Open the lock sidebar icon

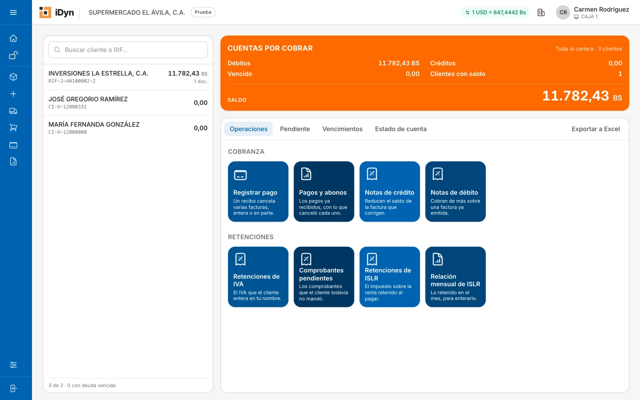tap(13, 55)
